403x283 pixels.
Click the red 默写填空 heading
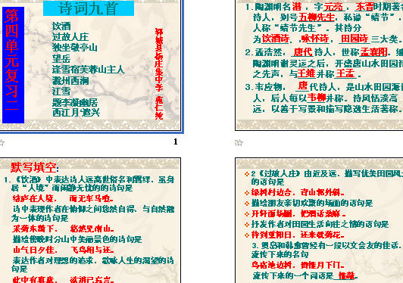click(33, 167)
